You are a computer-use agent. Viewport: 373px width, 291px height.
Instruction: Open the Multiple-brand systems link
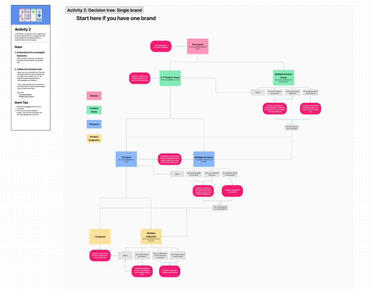[x=26, y=97]
